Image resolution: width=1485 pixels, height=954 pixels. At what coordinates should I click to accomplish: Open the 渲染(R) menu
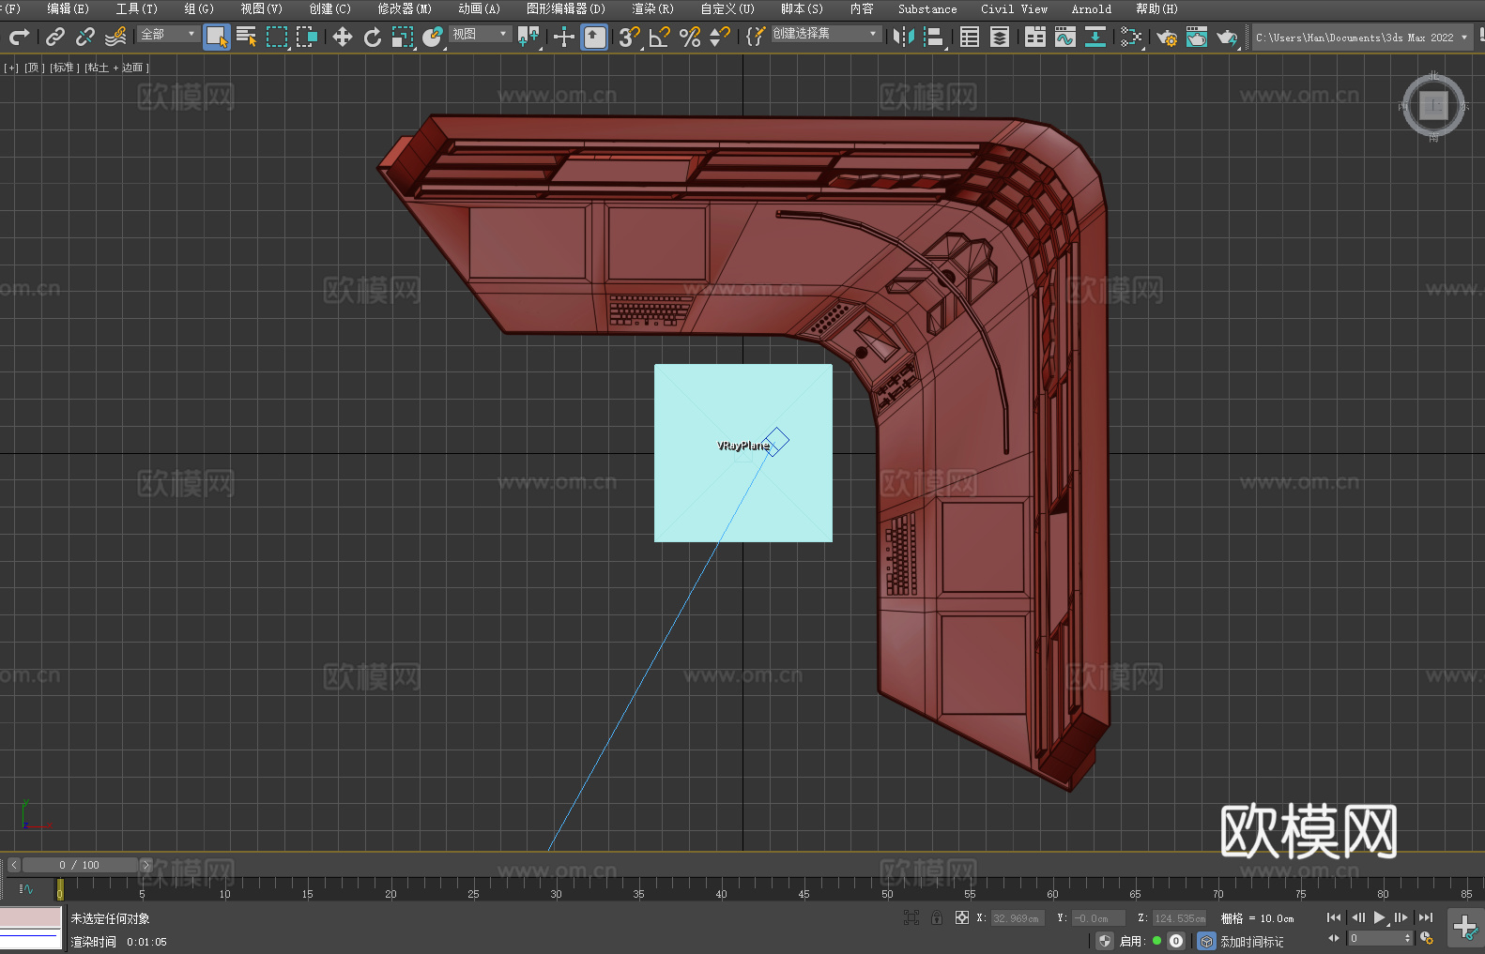click(x=652, y=8)
